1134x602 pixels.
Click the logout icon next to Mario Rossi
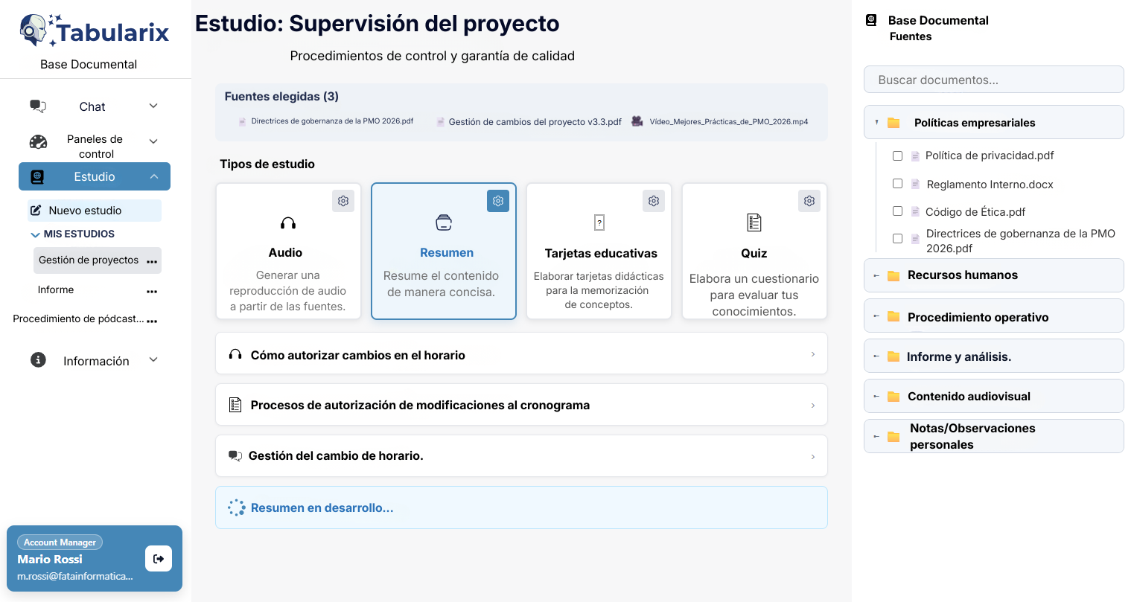click(x=159, y=559)
